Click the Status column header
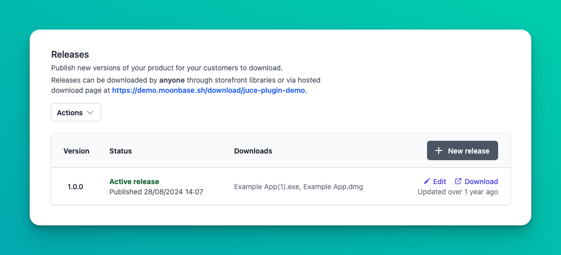Viewport: 561px width, 255px height. [121, 151]
